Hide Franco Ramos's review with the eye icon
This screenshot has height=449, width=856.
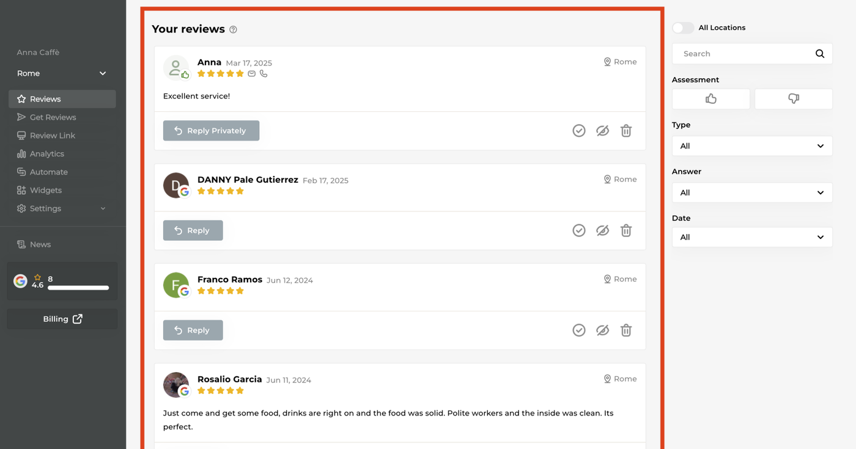click(x=602, y=330)
